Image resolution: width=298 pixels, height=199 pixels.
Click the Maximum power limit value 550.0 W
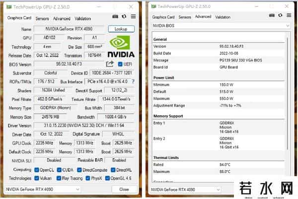(x=226, y=99)
